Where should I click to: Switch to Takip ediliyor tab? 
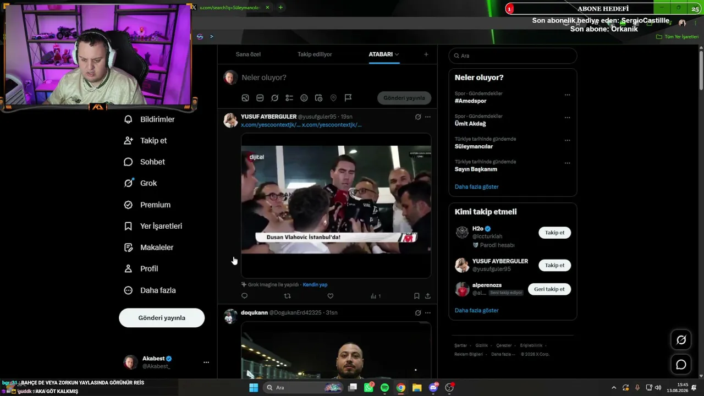(315, 54)
